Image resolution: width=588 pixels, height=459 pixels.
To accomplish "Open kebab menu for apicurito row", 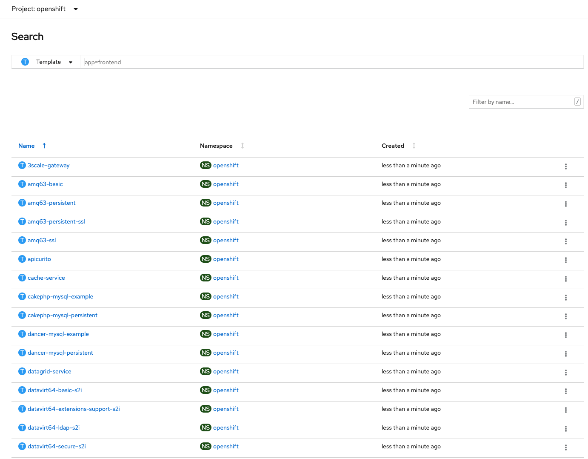I will (x=565, y=260).
